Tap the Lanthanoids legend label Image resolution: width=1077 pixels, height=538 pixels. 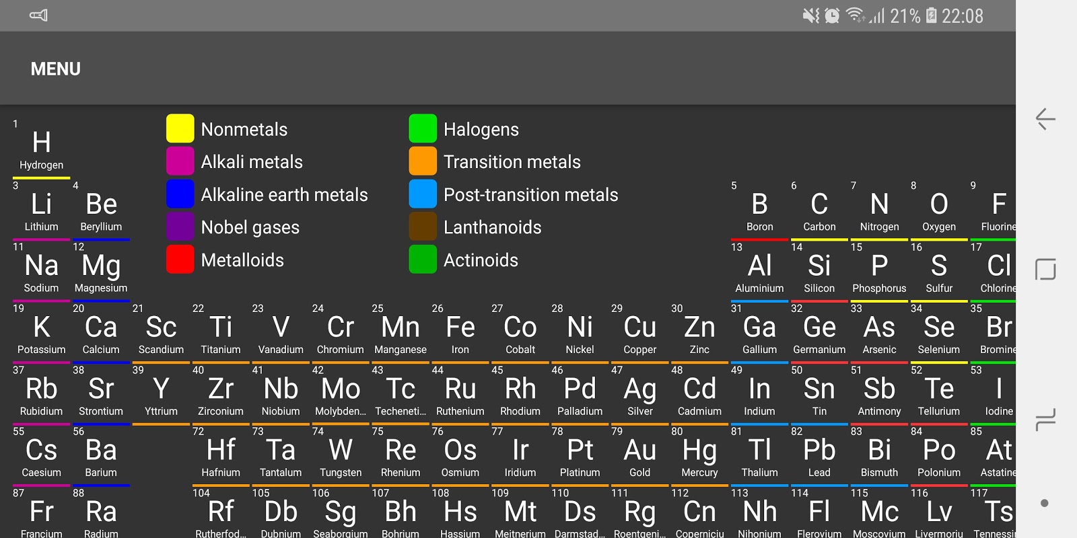[492, 227]
